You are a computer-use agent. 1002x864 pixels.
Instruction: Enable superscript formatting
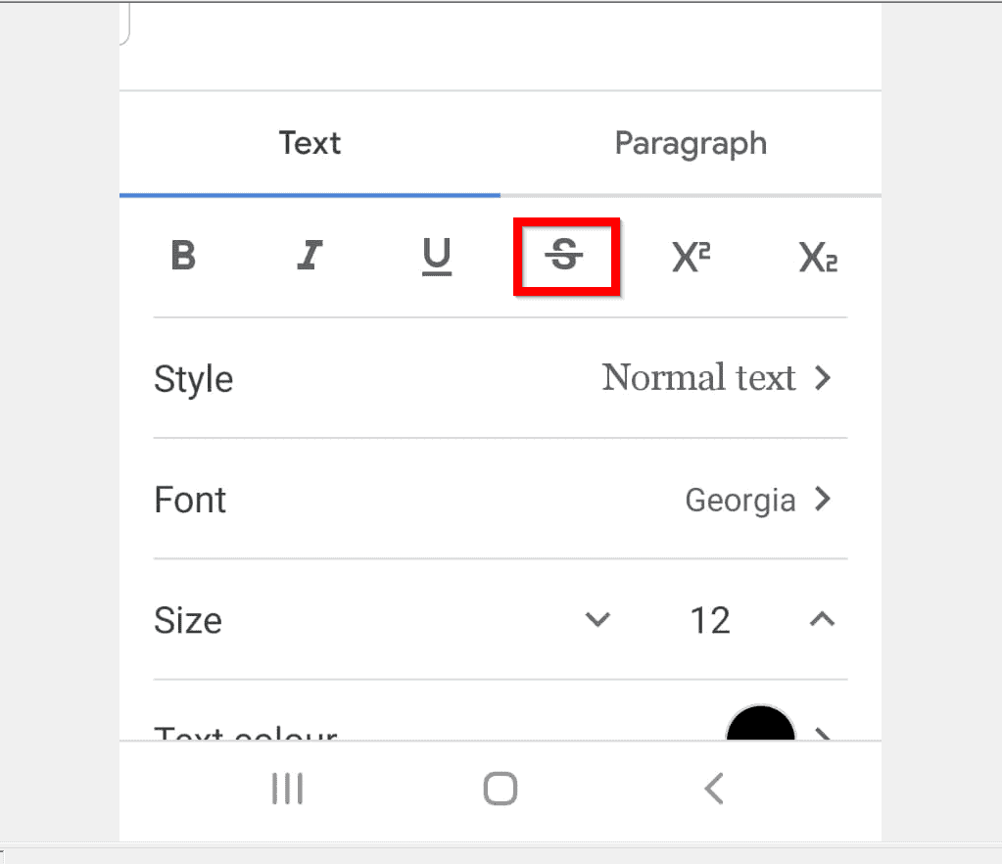point(692,257)
